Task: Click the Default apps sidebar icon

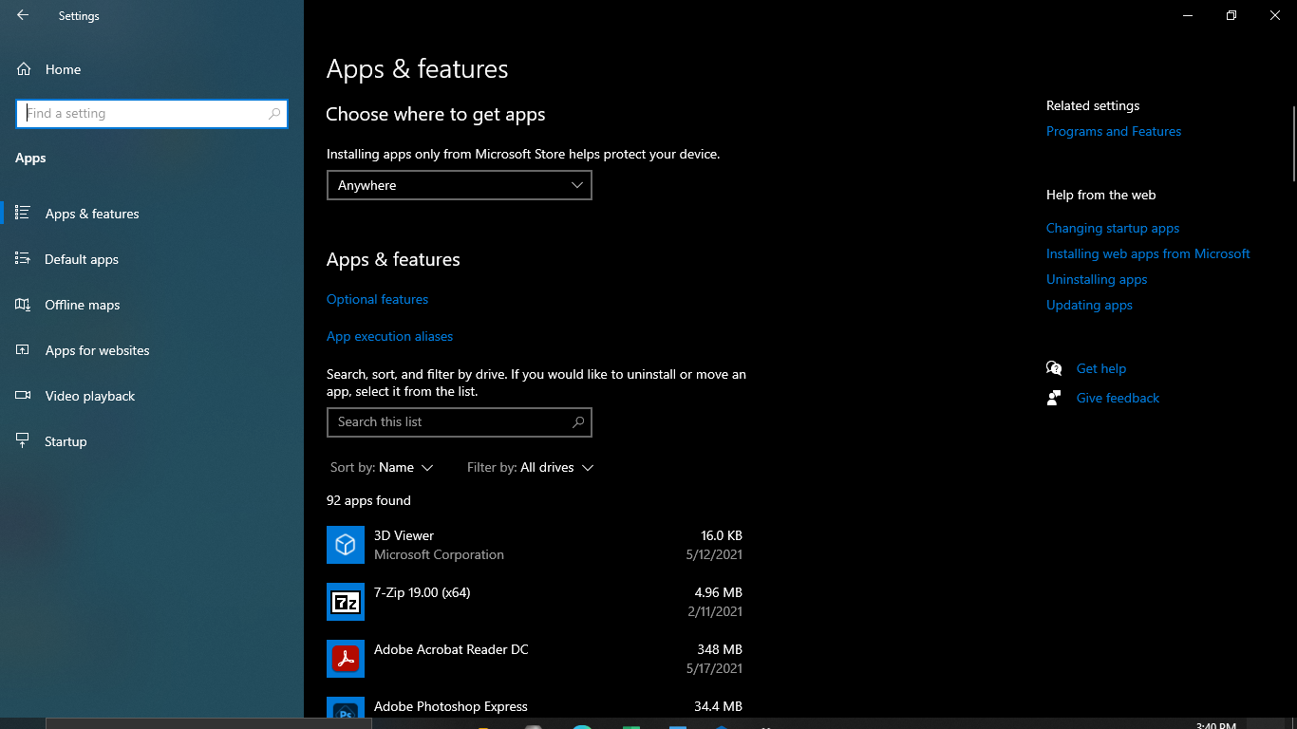Action: (23, 259)
